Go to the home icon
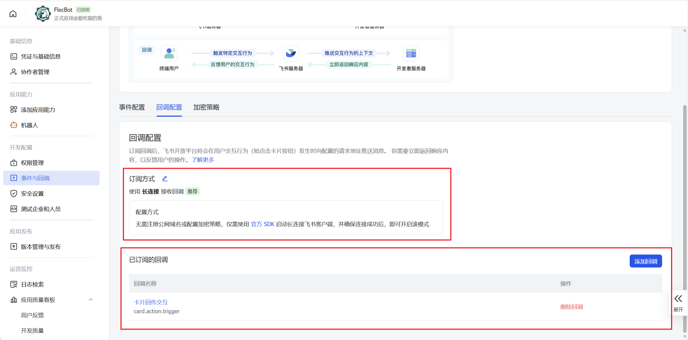Image resolution: width=688 pixels, height=340 pixels. pos(13,14)
